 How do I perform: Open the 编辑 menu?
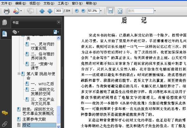pyautogui.click(x=21, y=3)
